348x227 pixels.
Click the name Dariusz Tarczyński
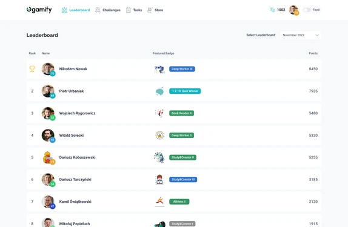point(75,180)
